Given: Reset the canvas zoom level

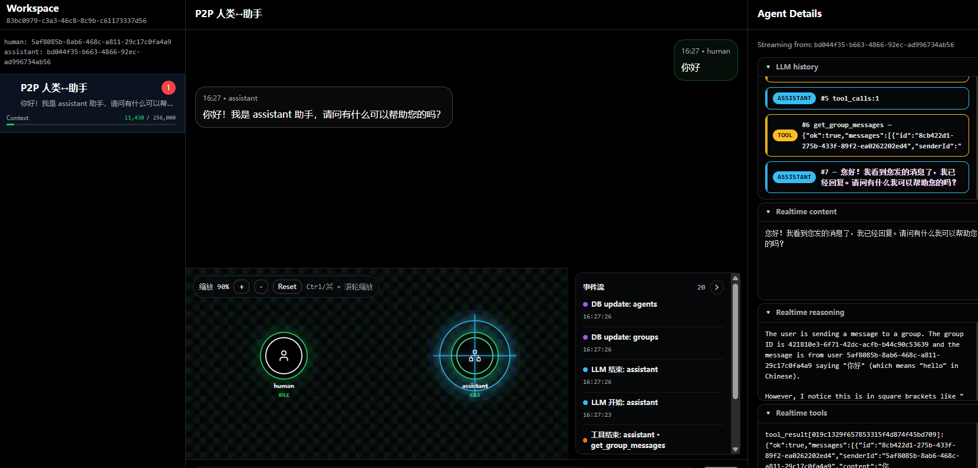Looking at the screenshot, I should [x=287, y=287].
